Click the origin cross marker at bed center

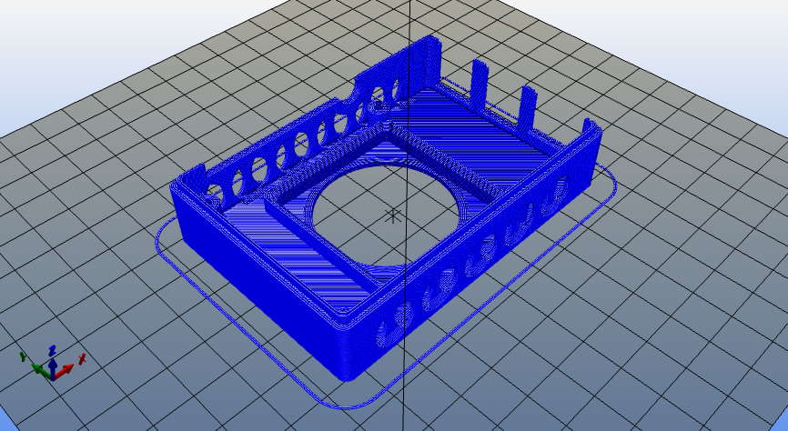click(392, 216)
